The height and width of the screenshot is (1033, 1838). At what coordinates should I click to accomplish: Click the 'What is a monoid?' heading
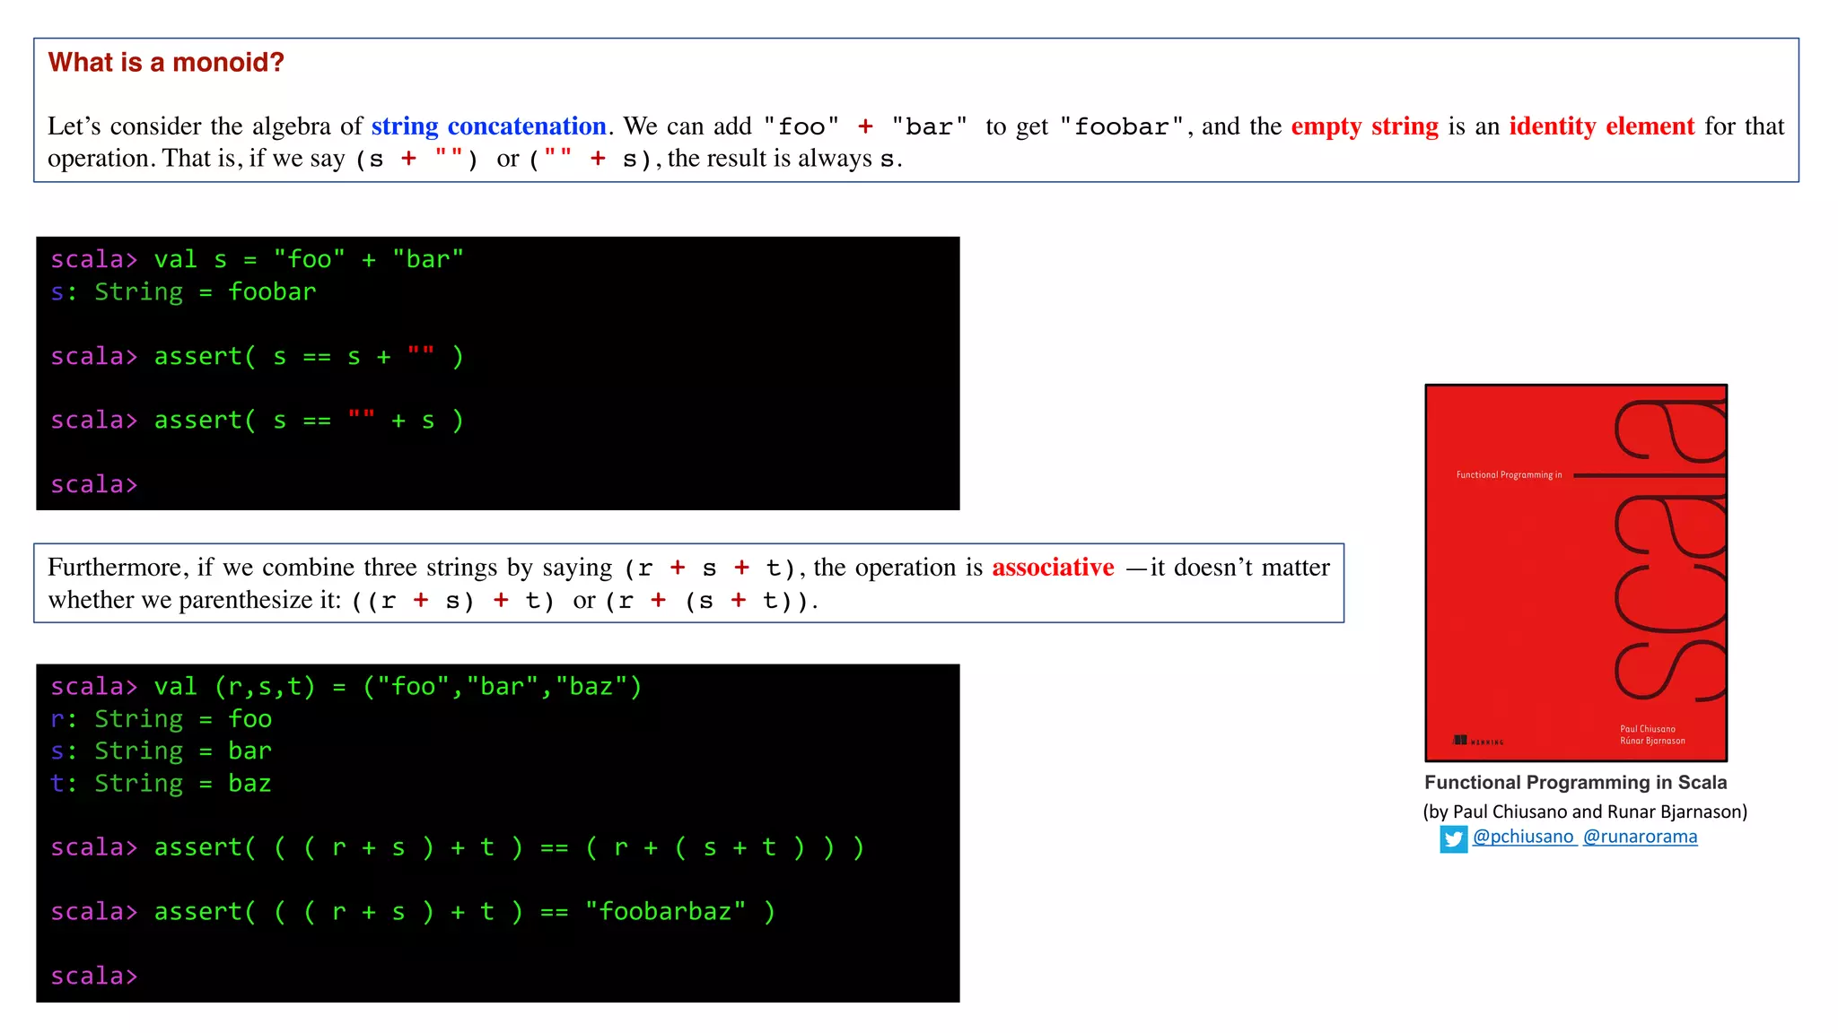click(166, 63)
